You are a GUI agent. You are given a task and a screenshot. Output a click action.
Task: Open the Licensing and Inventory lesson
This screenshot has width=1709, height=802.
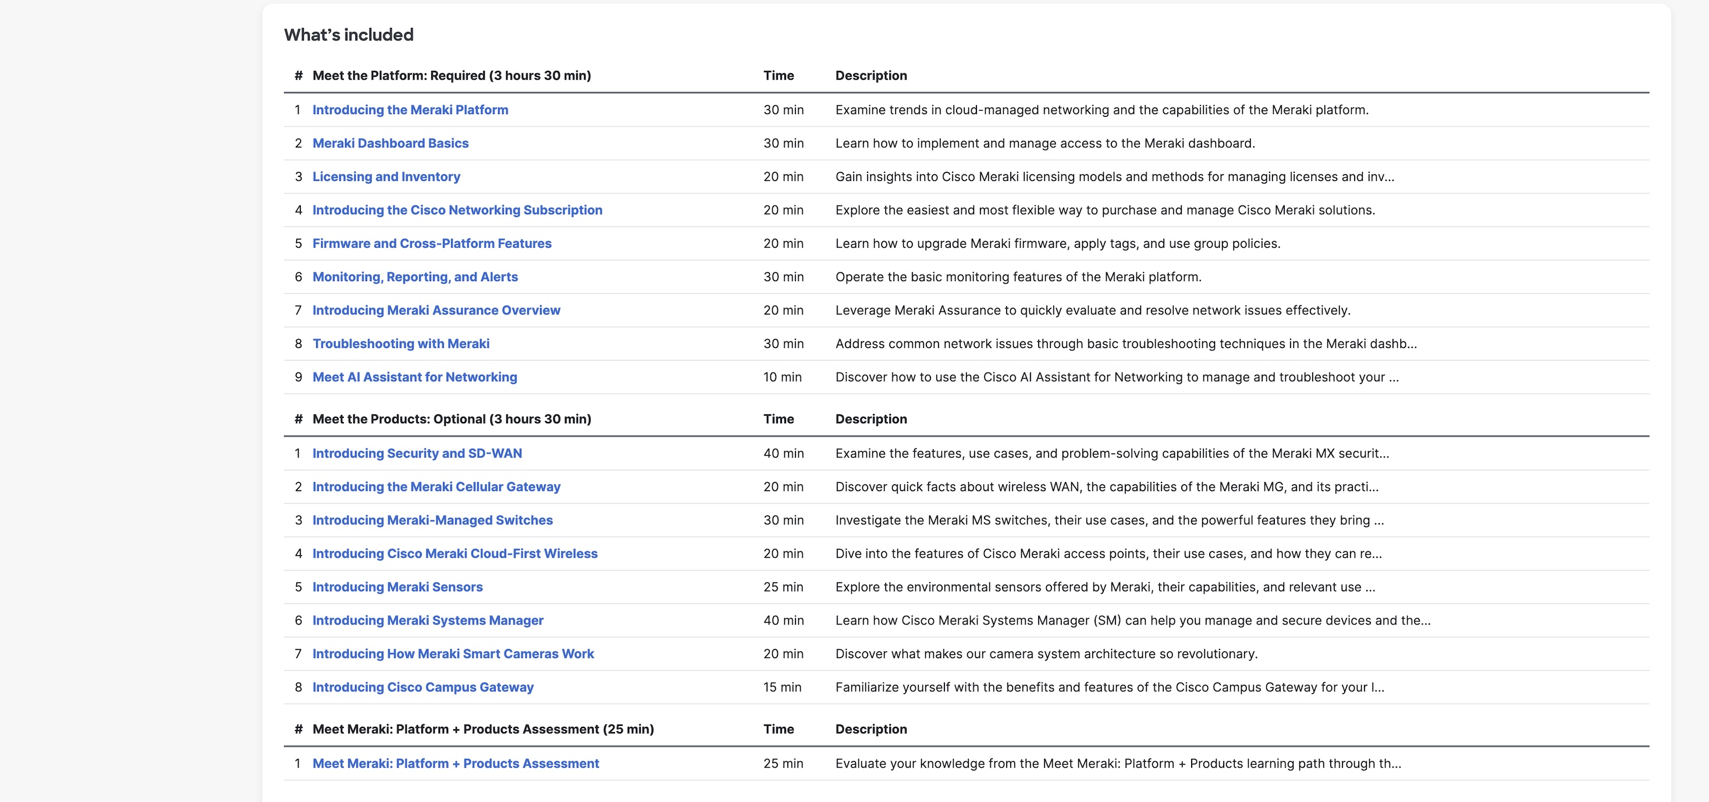(386, 176)
